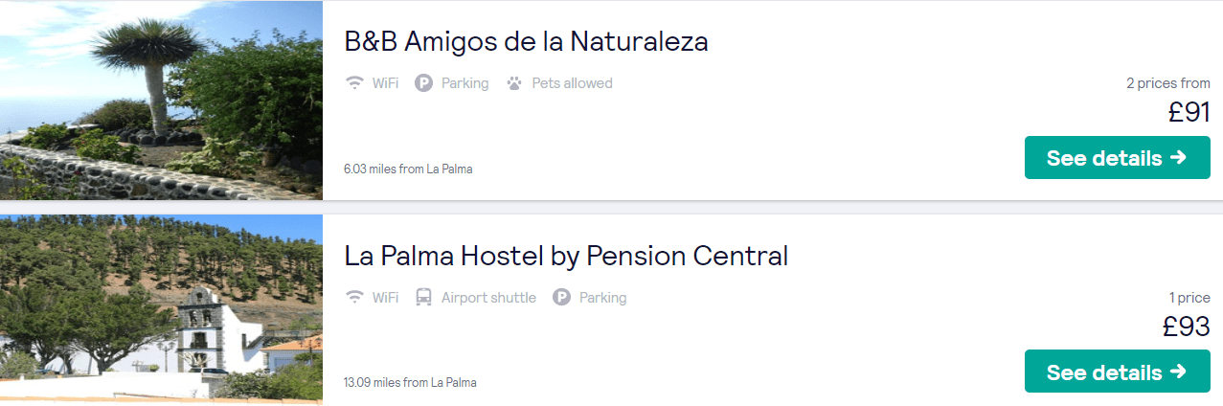Screen dimensions: 1223x406
Task: See details for La Palma Hostel
Action: click(1117, 372)
